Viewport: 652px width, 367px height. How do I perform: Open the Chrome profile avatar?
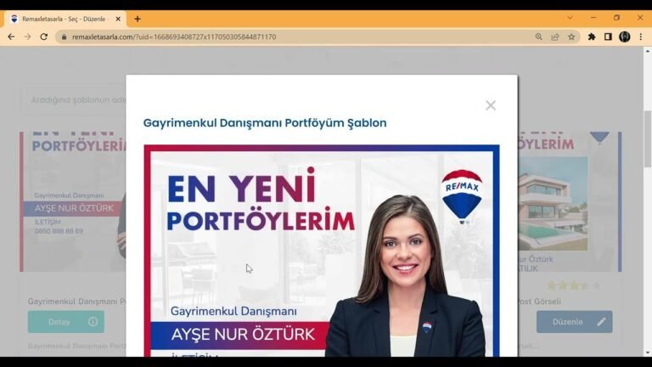tap(625, 37)
